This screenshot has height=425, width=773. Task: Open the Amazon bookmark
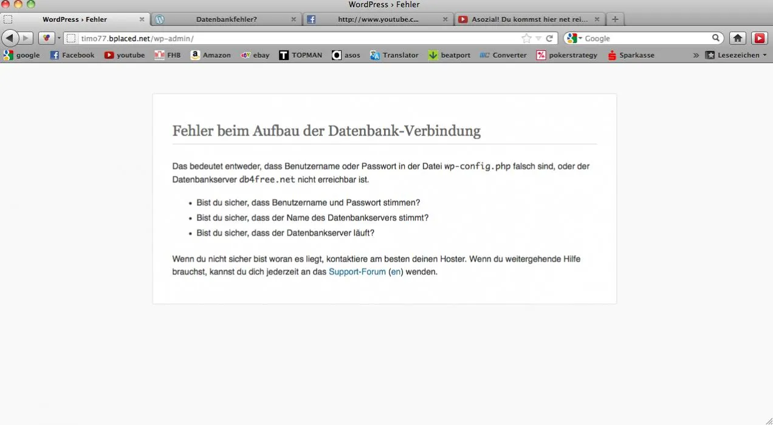[x=211, y=55]
